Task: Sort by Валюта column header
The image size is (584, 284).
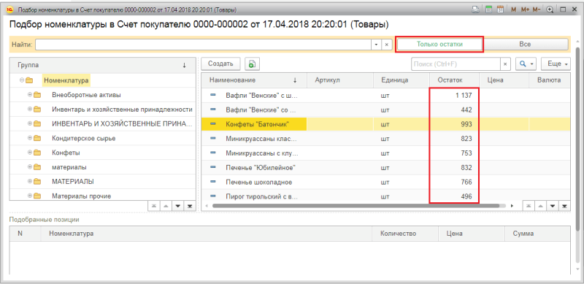Action: tap(550, 80)
